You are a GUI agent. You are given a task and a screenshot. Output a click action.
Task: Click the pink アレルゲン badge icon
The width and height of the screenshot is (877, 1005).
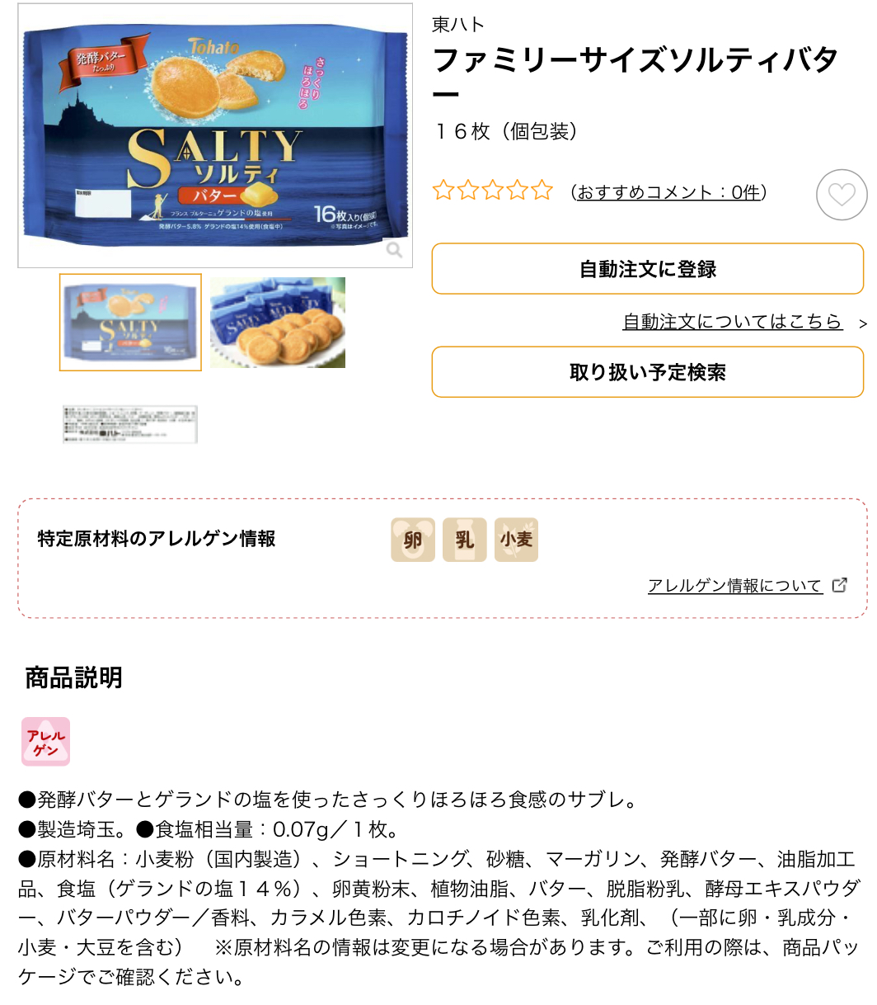click(45, 741)
